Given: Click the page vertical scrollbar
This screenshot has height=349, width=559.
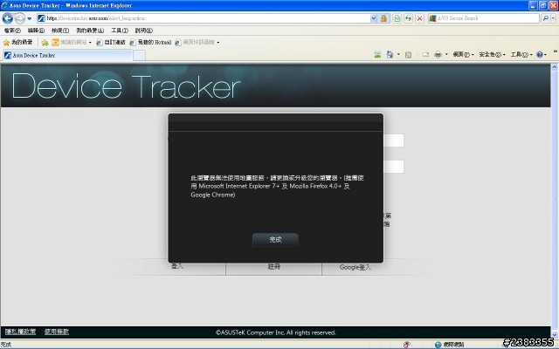Looking at the screenshot, I should pyautogui.click(x=555, y=202).
